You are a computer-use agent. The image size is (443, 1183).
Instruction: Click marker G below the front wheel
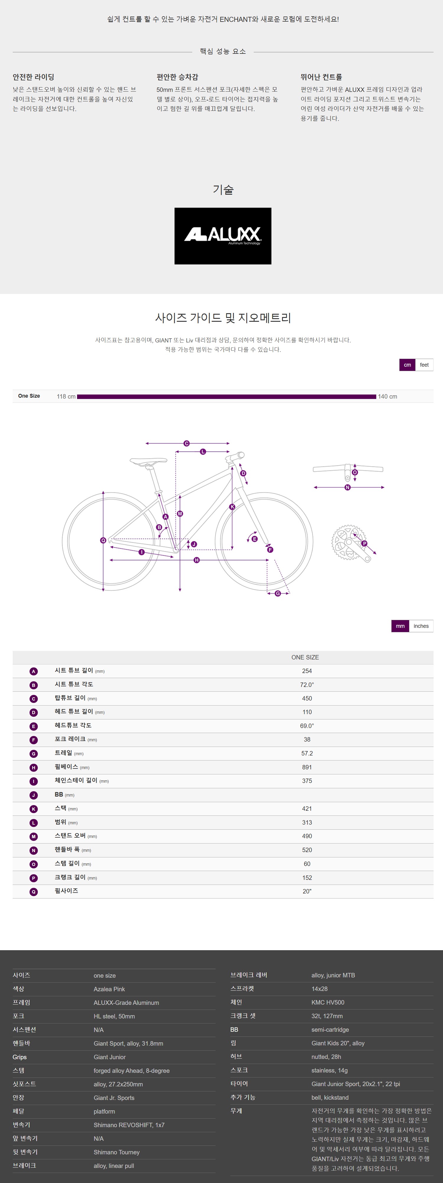pos(278,593)
